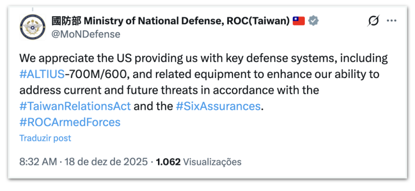Open the MoNDefense profile avatar
Image resolution: width=415 pixels, height=191 pixels.
coord(32,27)
